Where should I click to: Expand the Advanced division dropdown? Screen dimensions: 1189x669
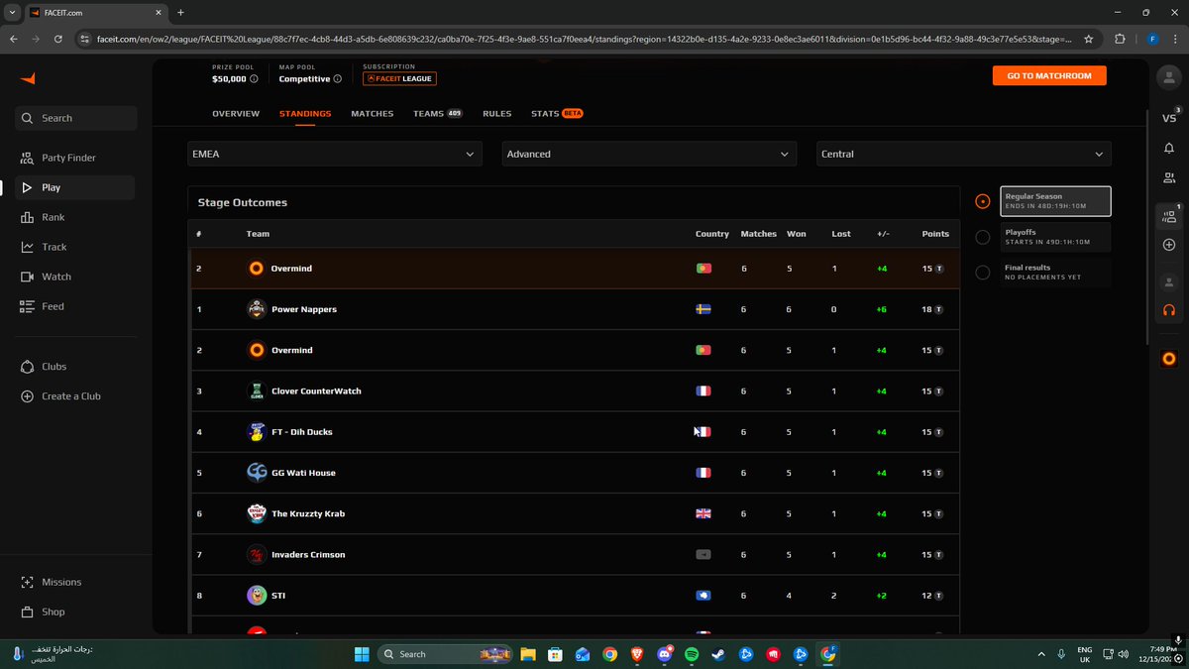(649, 154)
